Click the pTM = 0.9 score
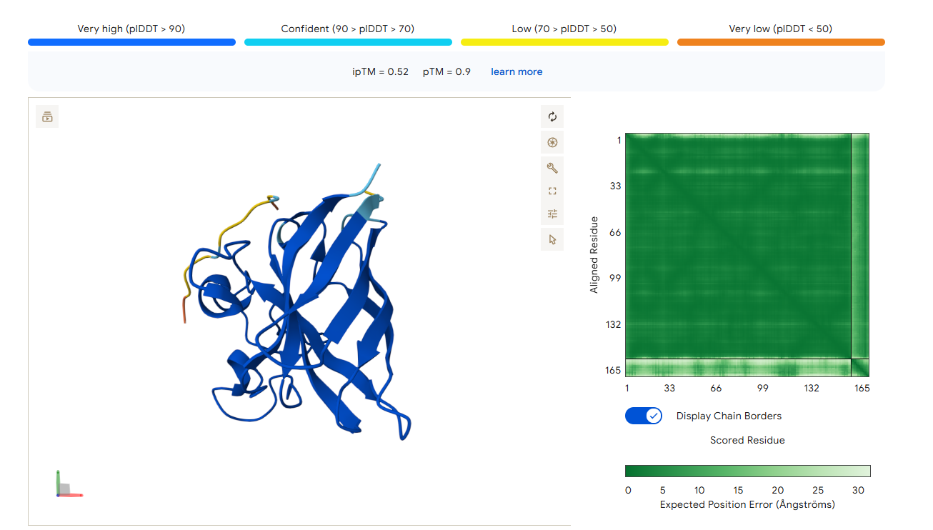 (x=446, y=71)
